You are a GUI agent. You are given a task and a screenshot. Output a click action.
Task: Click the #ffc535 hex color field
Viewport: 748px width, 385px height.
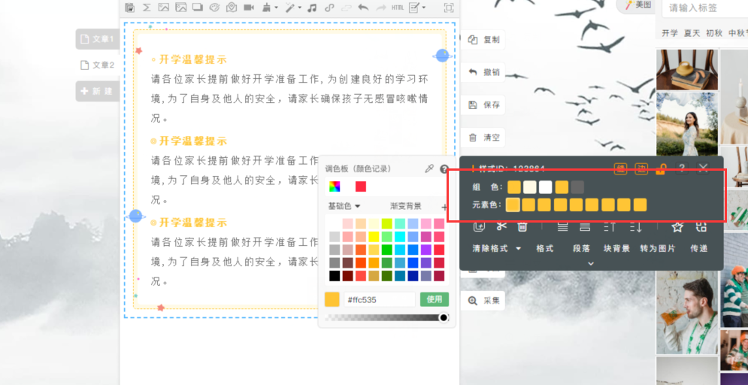pos(380,299)
